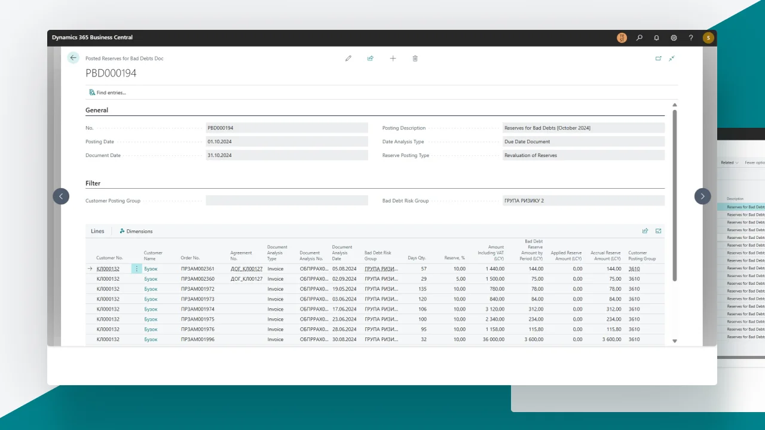Open the page in a new window
Image resolution: width=765 pixels, height=430 pixels.
point(658,58)
